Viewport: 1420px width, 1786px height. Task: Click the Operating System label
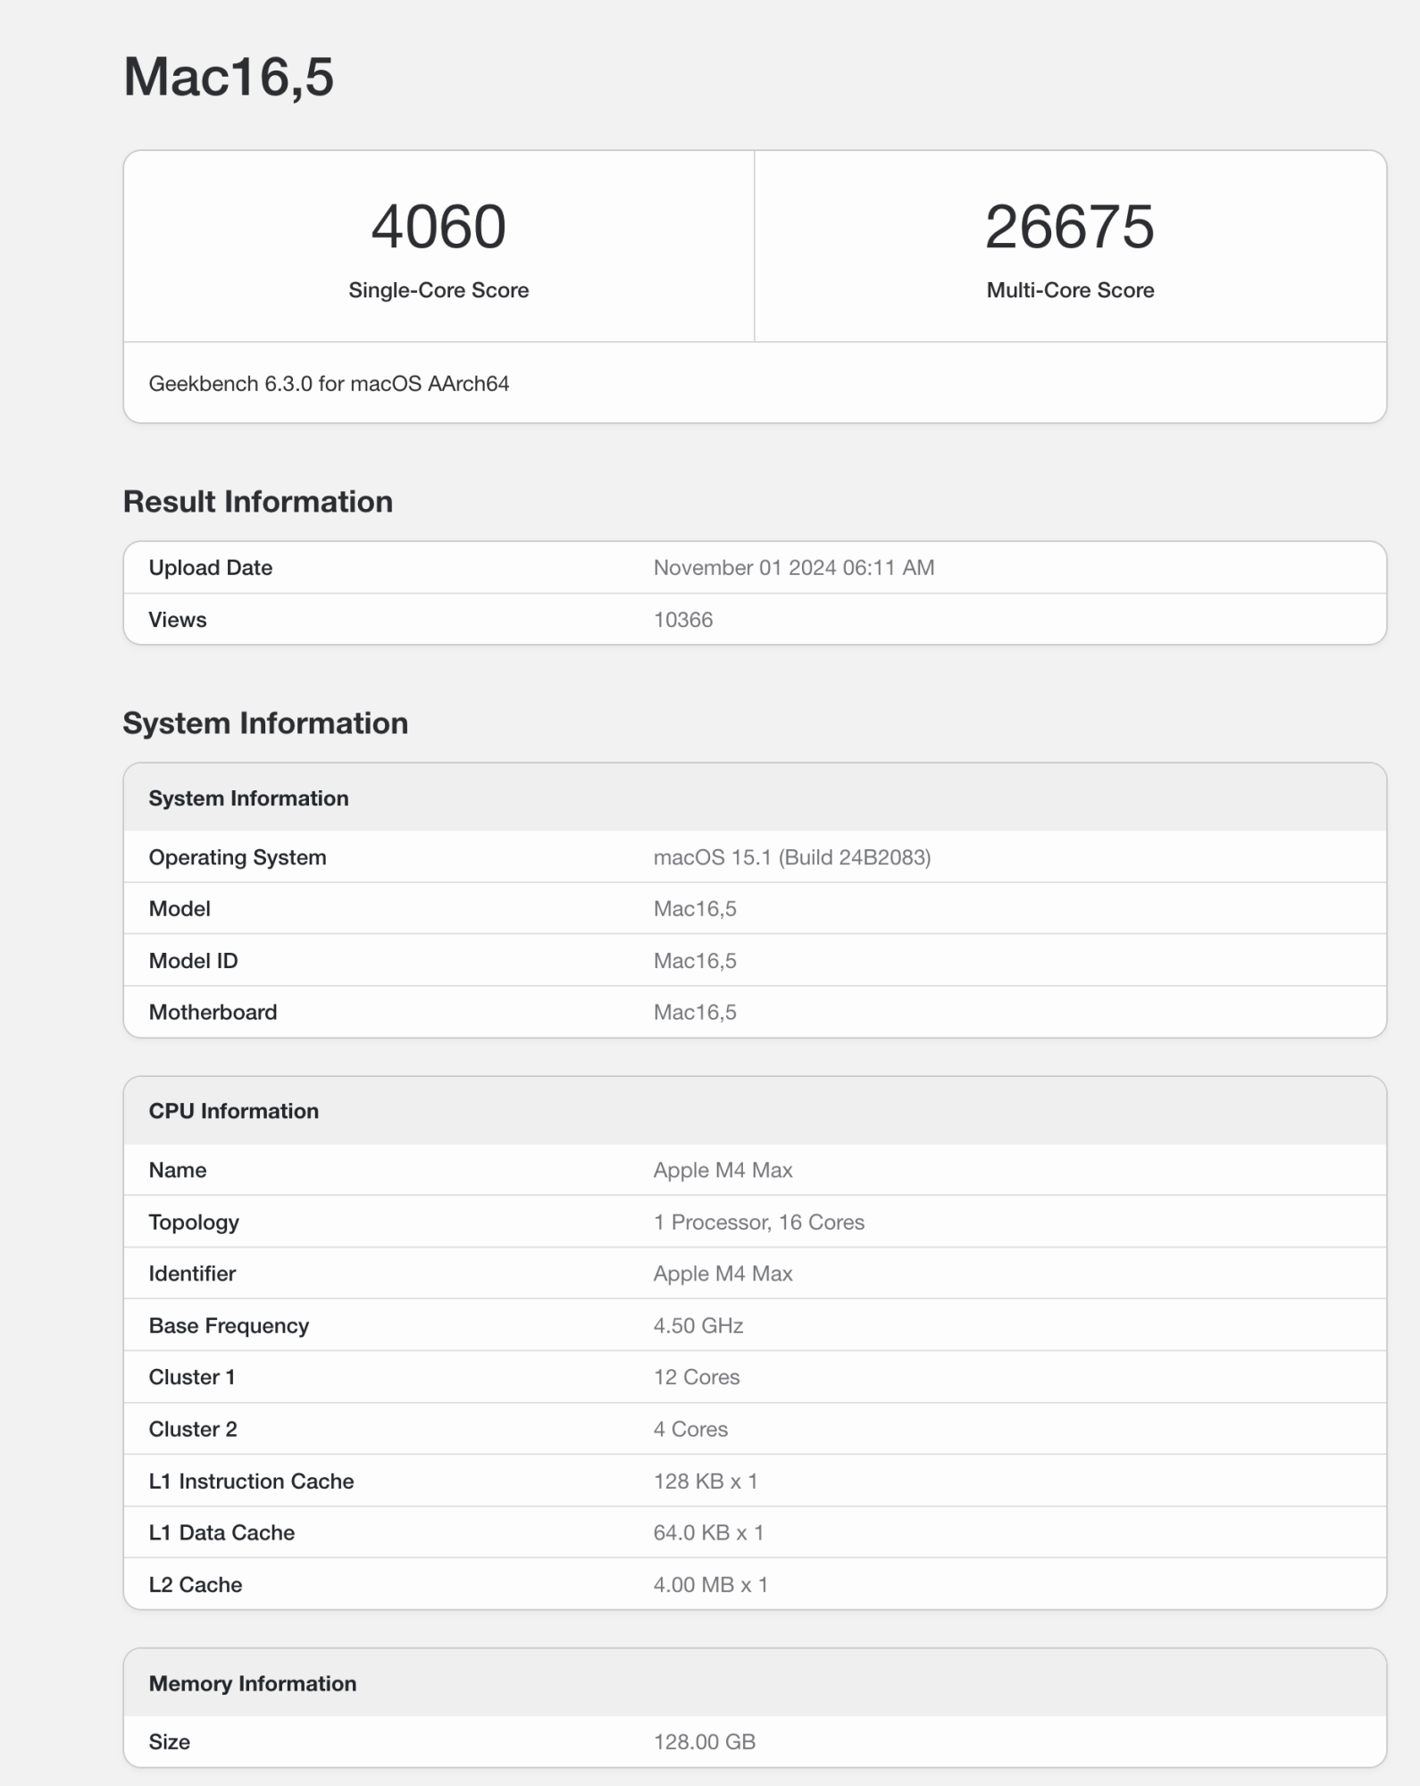click(x=238, y=857)
